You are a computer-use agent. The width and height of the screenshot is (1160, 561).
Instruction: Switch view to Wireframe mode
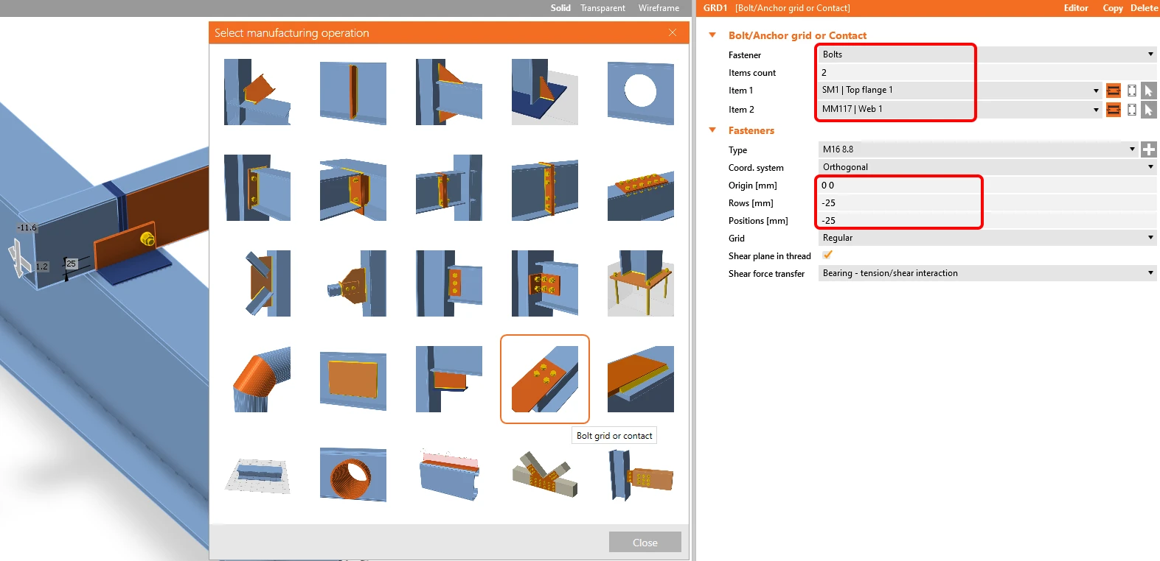pyautogui.click(x=659, y=8)
